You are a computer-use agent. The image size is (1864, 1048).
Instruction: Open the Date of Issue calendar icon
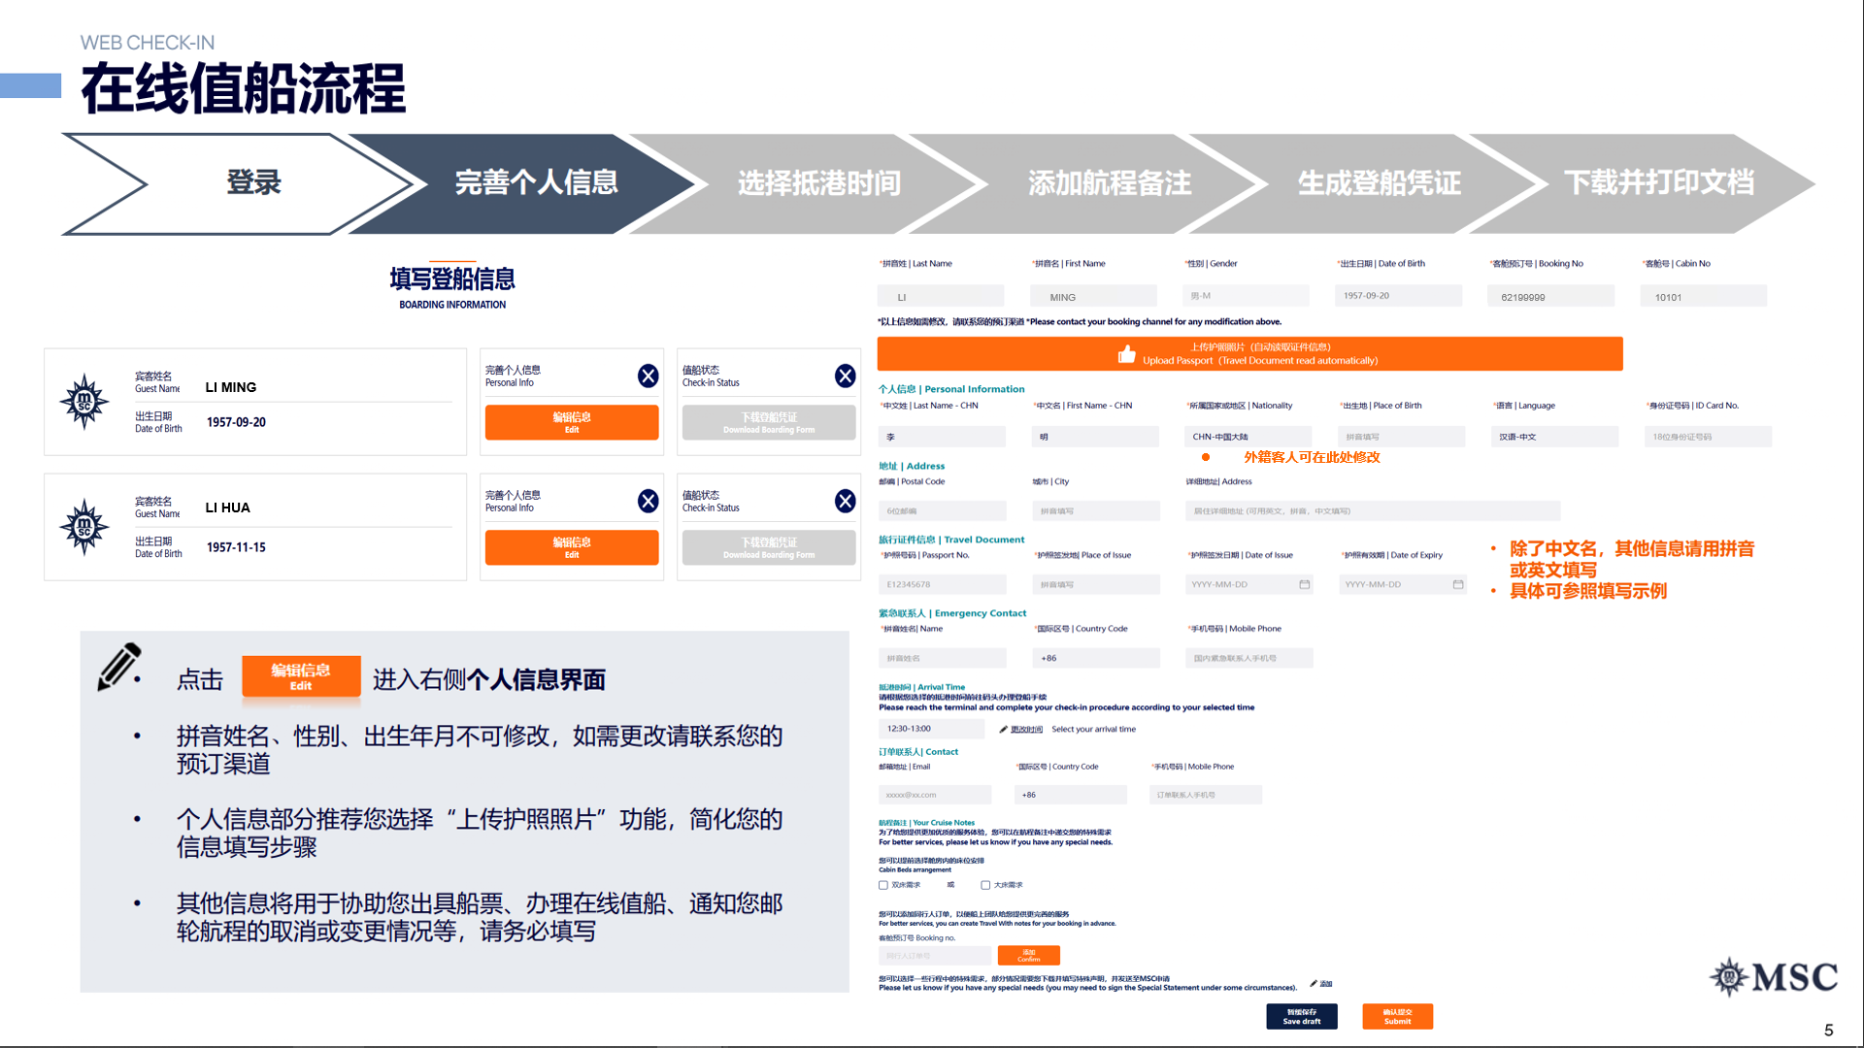tap(1304, 584)
